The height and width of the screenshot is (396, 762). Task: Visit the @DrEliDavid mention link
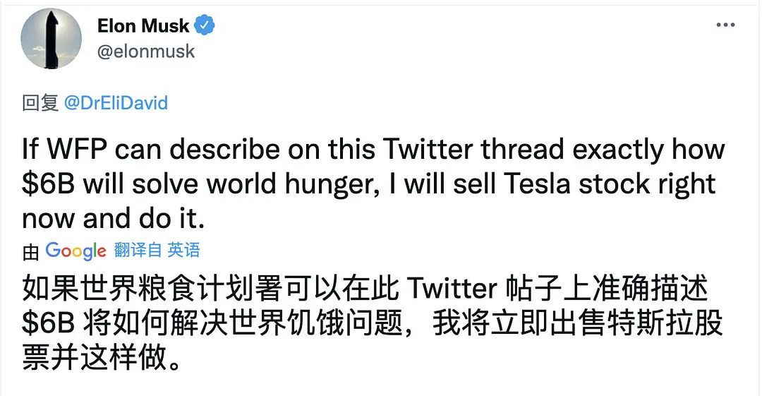pyautogui.click(x=116, y=103)
